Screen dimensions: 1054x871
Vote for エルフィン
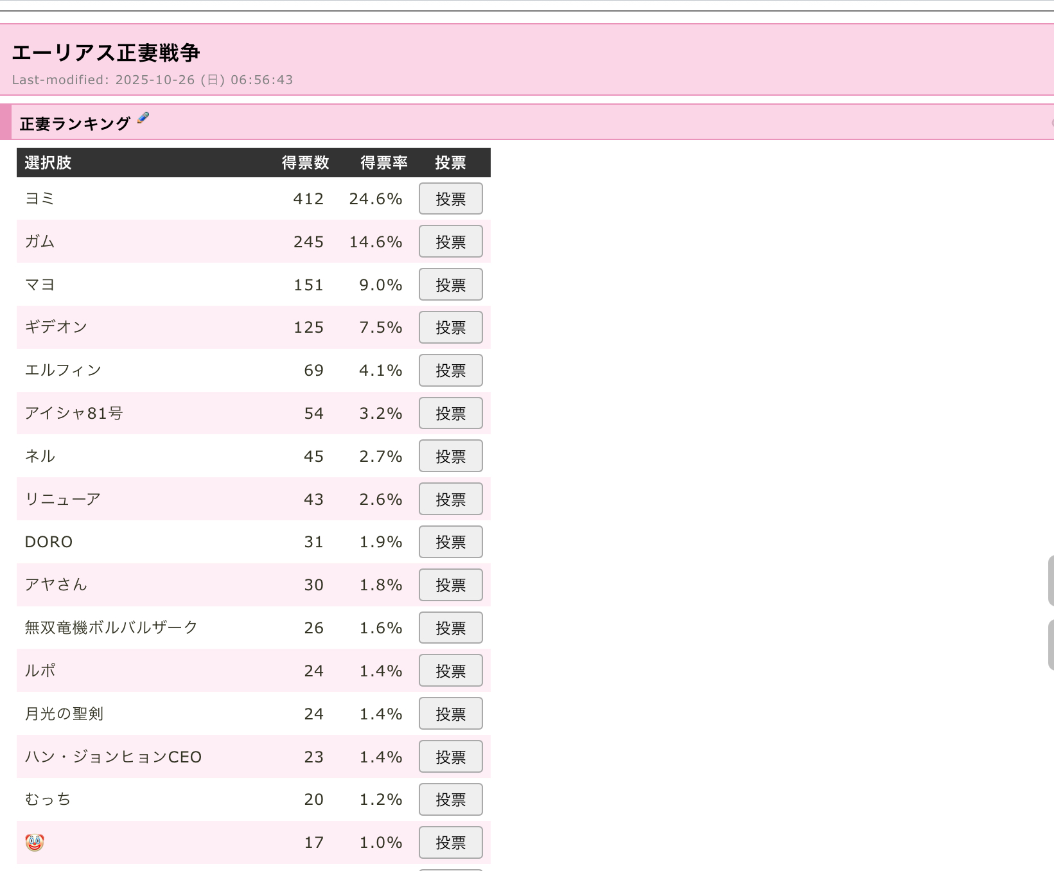[450, 371]
